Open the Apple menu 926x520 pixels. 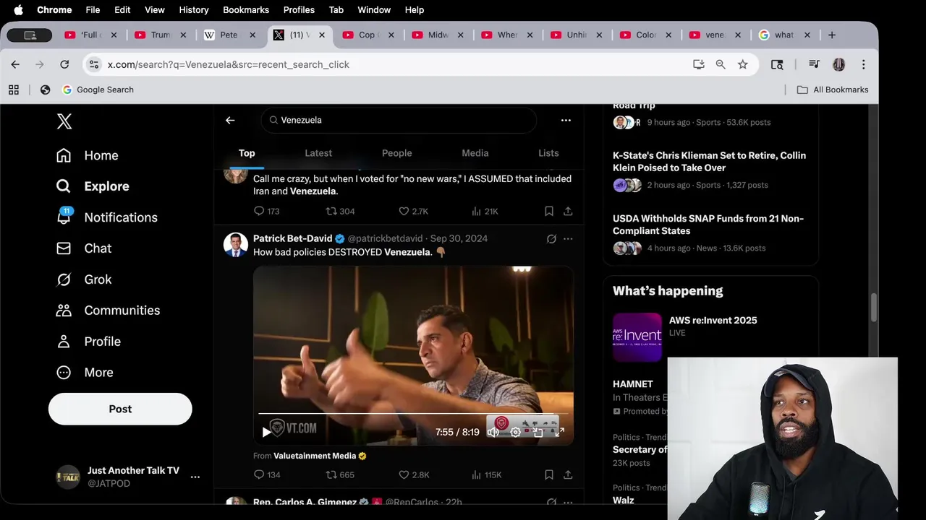pos(18,9)
